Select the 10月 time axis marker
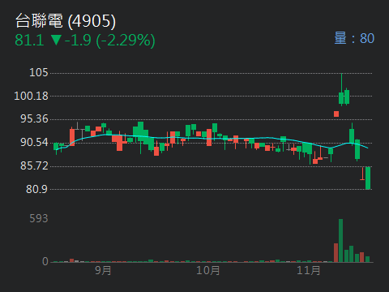The height and width of the screenshot is (292, 389). 207,270
